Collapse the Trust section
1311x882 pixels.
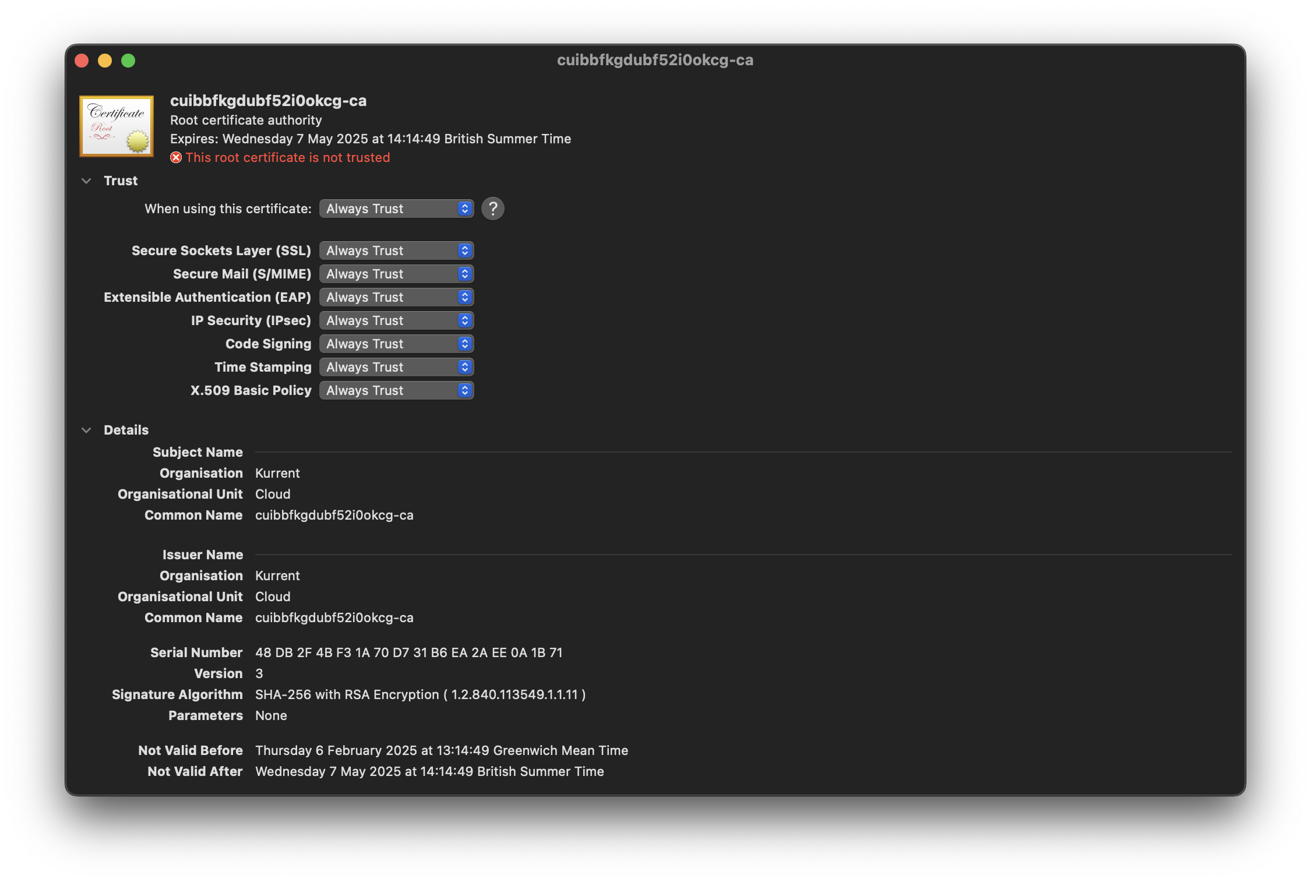click(87, 180)
